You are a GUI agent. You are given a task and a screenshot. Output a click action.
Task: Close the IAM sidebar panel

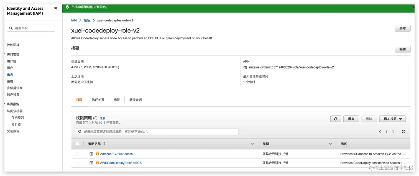55,8
